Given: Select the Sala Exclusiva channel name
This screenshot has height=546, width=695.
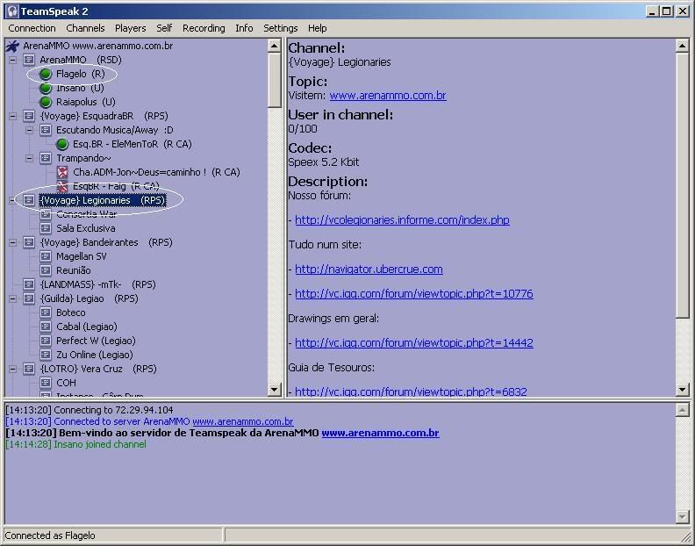Looking at the screenshot, I should 85,228.
